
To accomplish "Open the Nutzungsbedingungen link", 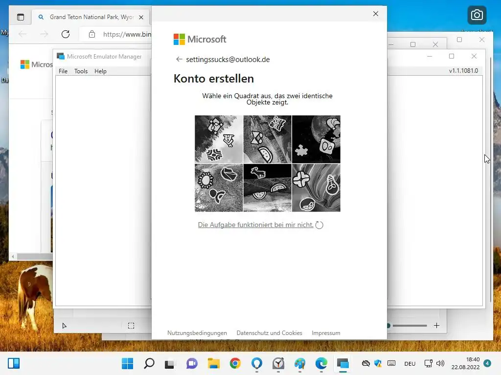I will [x=197, y=333].
